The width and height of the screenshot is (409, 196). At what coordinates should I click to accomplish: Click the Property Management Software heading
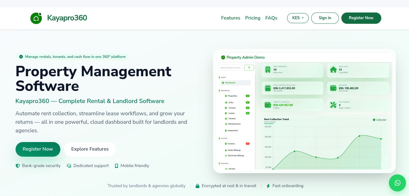(x=94, y=79)
